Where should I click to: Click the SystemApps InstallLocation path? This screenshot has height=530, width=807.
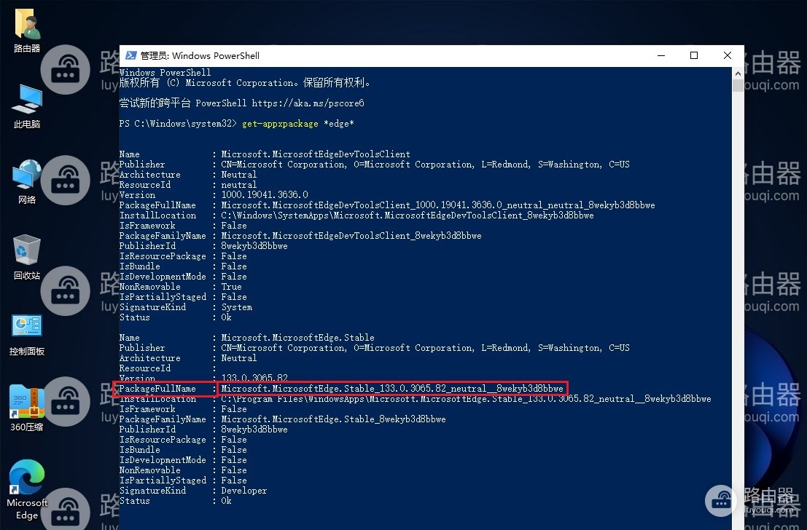coord(407,215)
